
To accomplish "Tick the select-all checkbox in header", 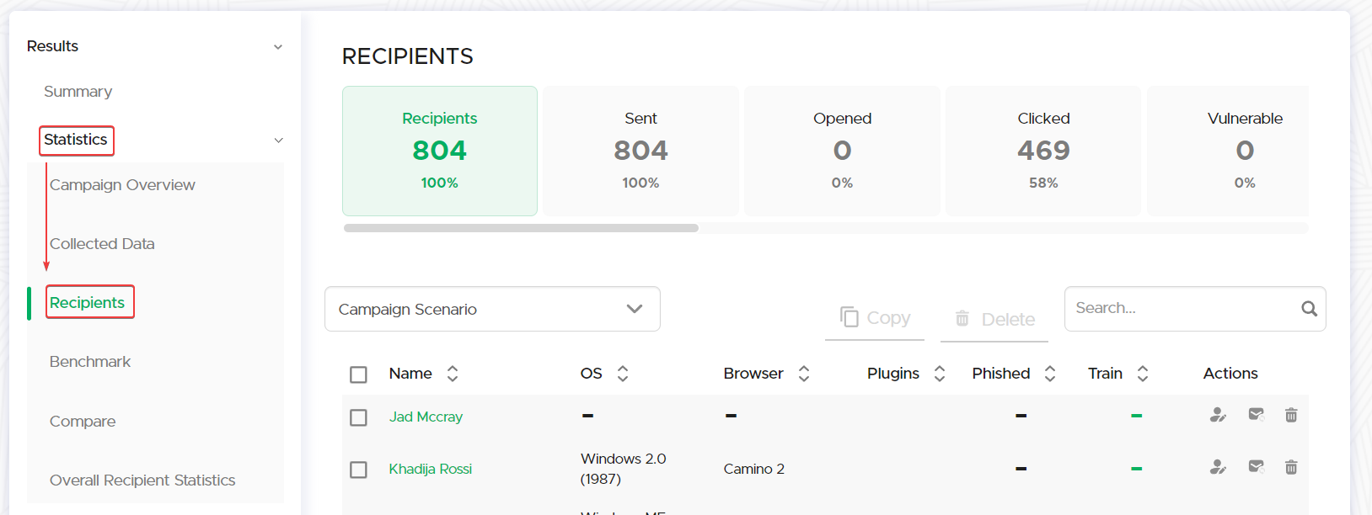I will tap(358, 374).
